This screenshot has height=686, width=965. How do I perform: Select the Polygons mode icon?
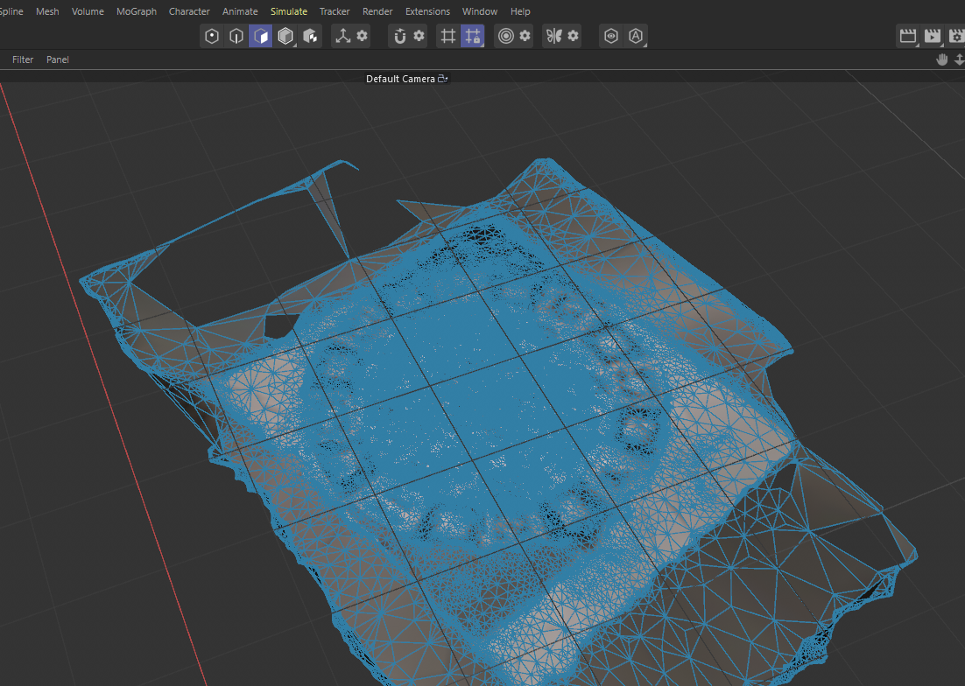pyautogui.click(x=260, y=35)
